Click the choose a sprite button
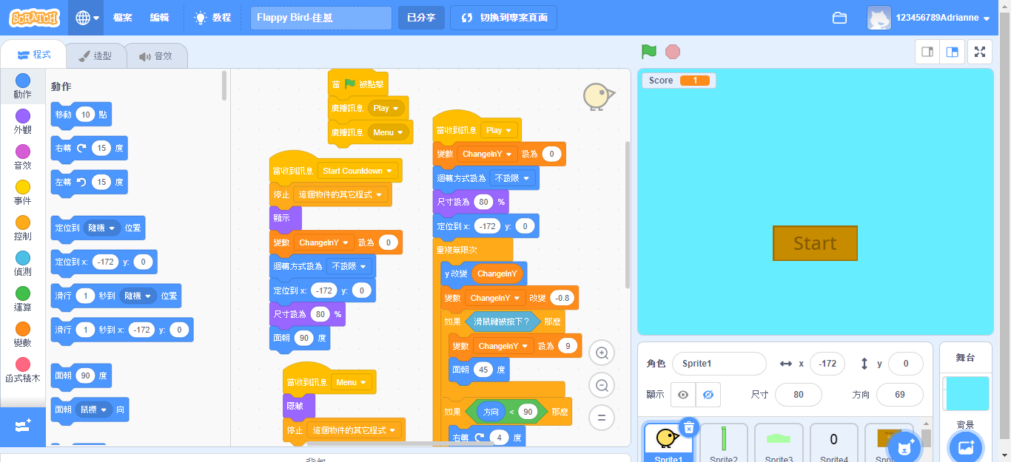The image size is (1011, 462). pyautogui.click(x=904, y=446)
